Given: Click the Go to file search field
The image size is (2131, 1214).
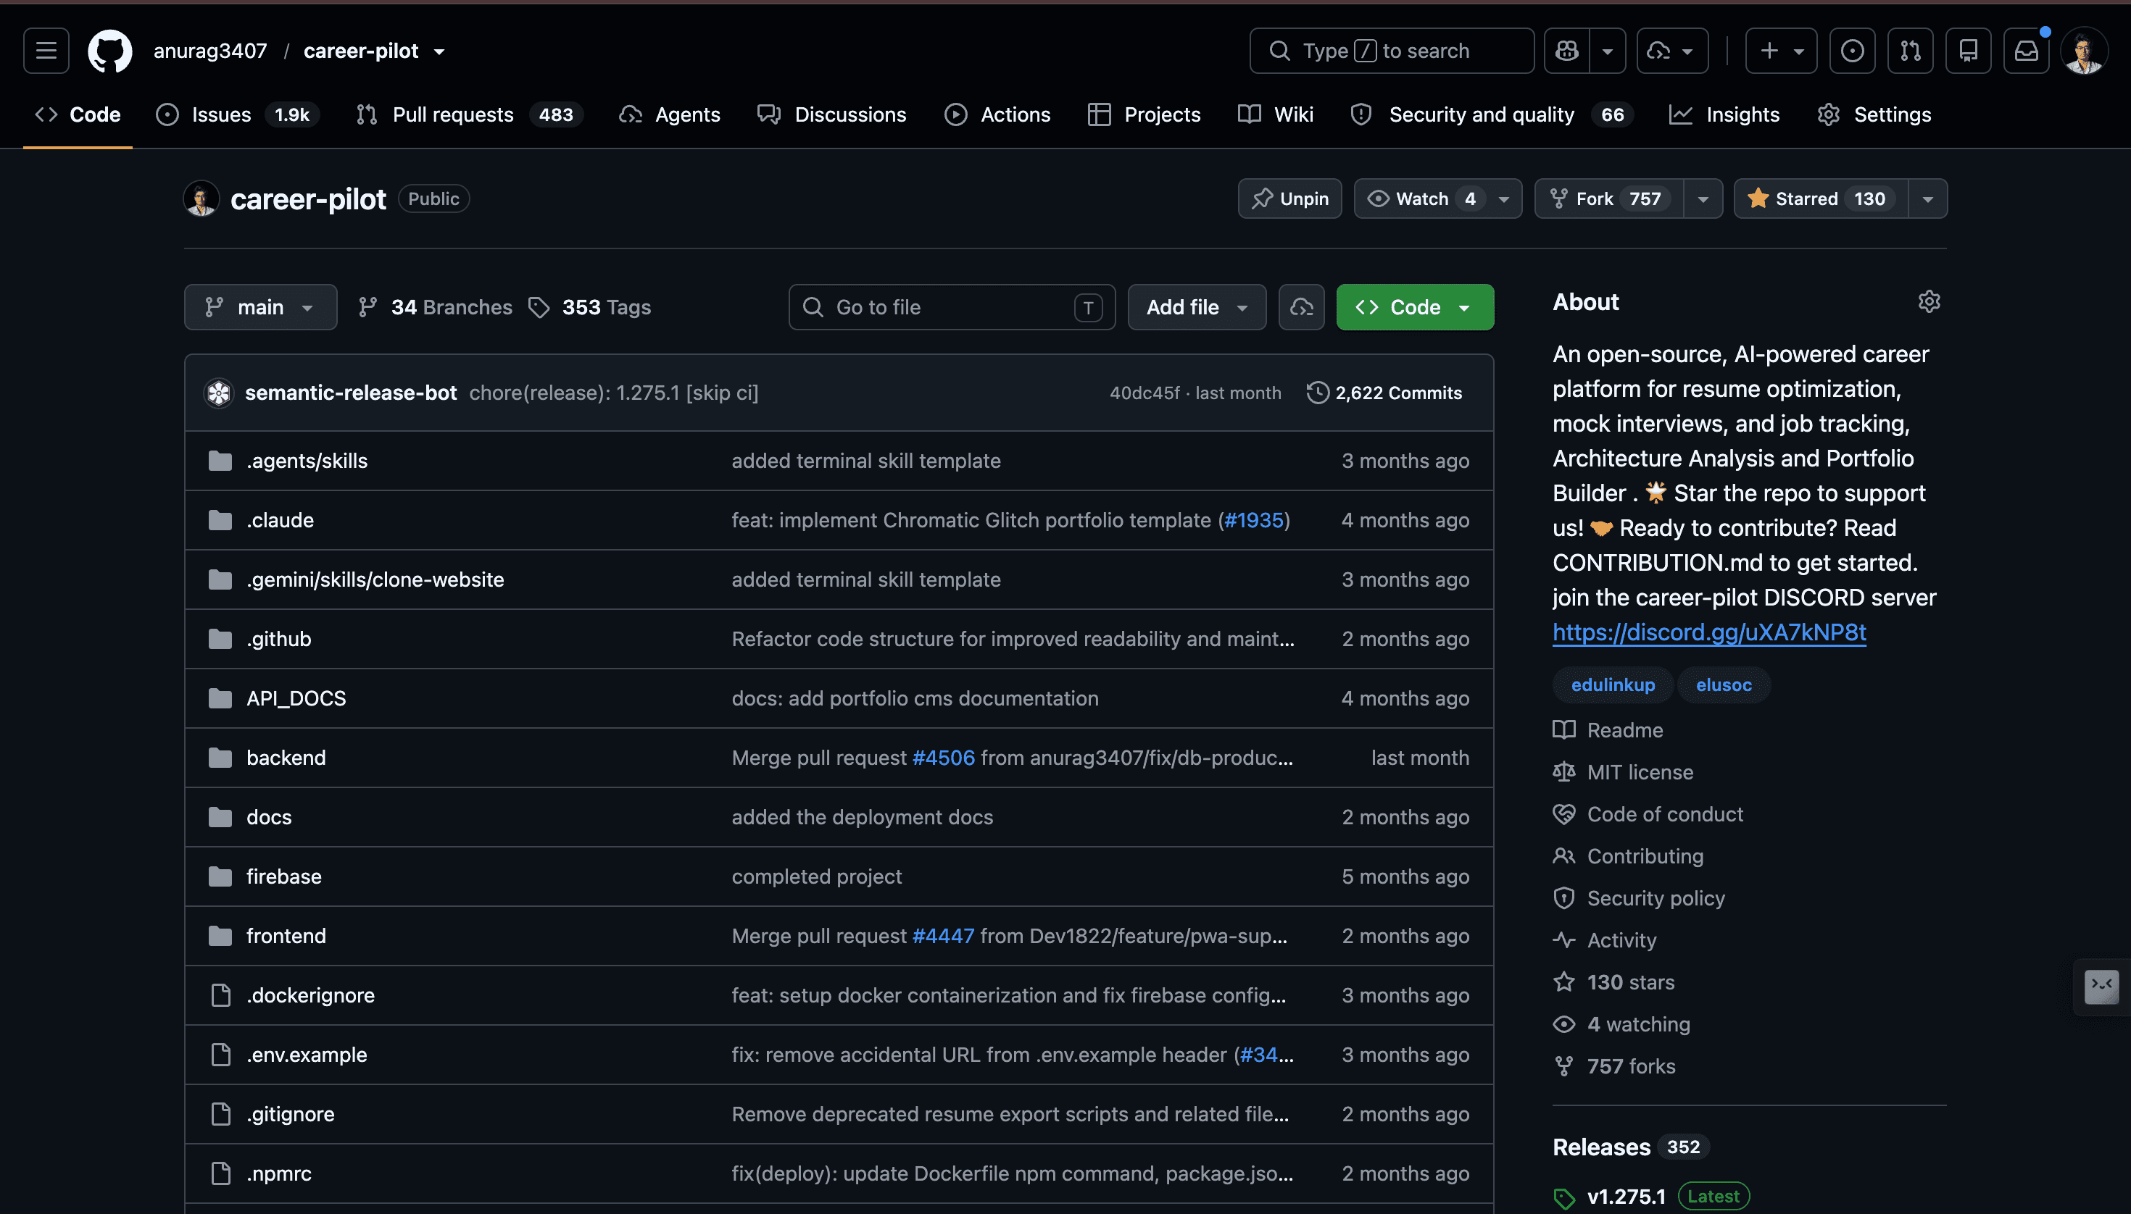Looking at the screenshot, I should coord(952,307).
